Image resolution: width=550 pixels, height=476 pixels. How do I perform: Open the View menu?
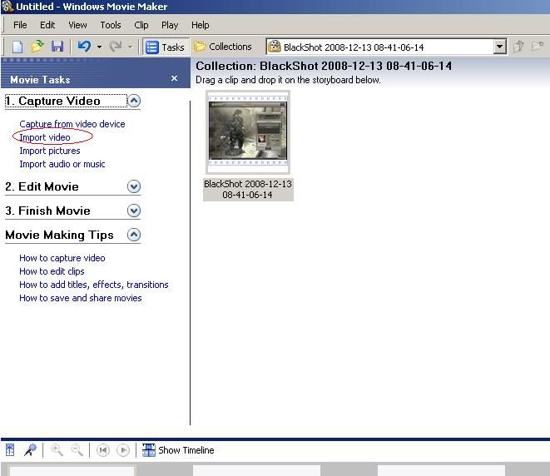(77, 25)
